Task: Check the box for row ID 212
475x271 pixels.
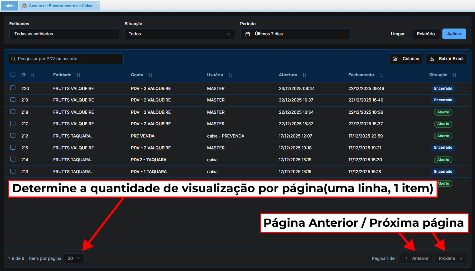Action: [13, 136]
